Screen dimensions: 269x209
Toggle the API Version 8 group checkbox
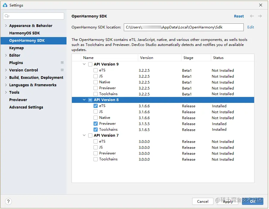click(90, 100)
